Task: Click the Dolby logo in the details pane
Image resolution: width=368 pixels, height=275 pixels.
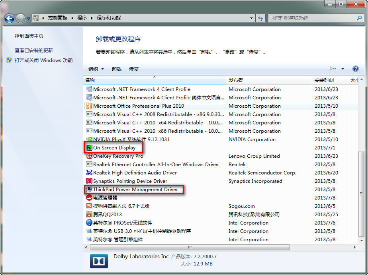Action: pyautogui.click(x=99, y=261)
